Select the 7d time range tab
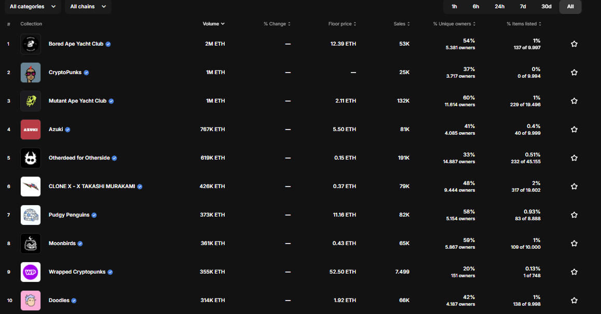This screenshot has height=314, width=601. [x=523, y=7]
